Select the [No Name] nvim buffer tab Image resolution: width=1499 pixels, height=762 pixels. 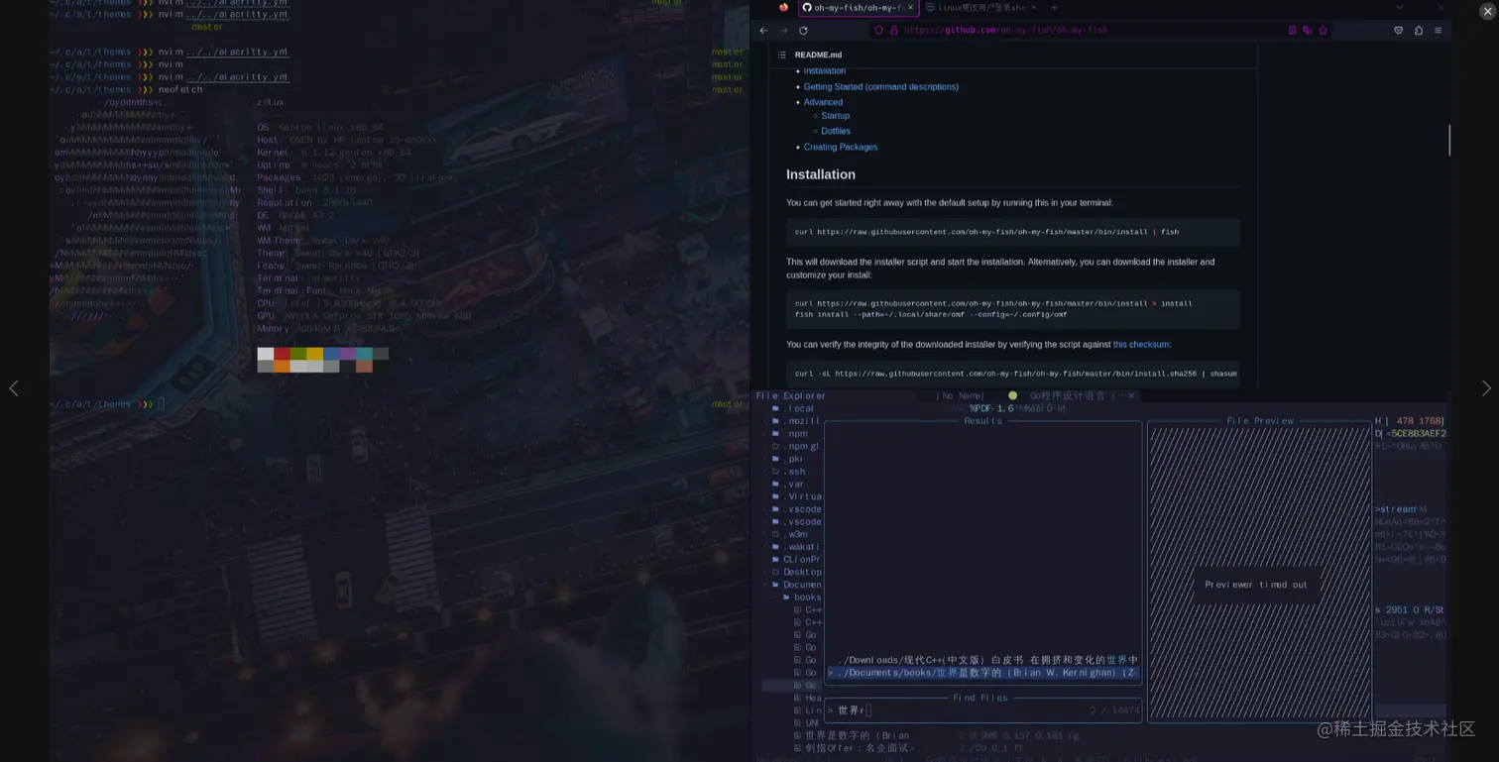click(x=960, y=395)
